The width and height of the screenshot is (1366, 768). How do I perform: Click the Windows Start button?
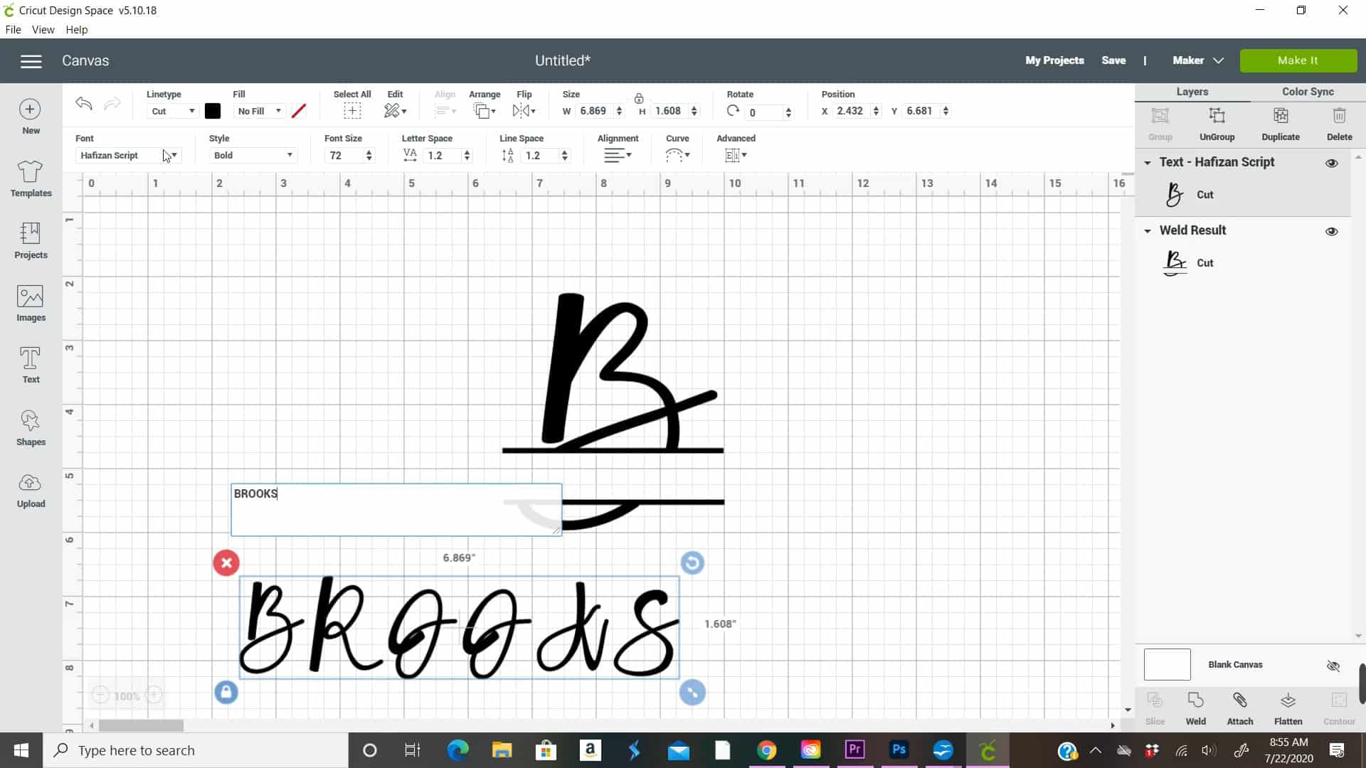pos(21,750)
